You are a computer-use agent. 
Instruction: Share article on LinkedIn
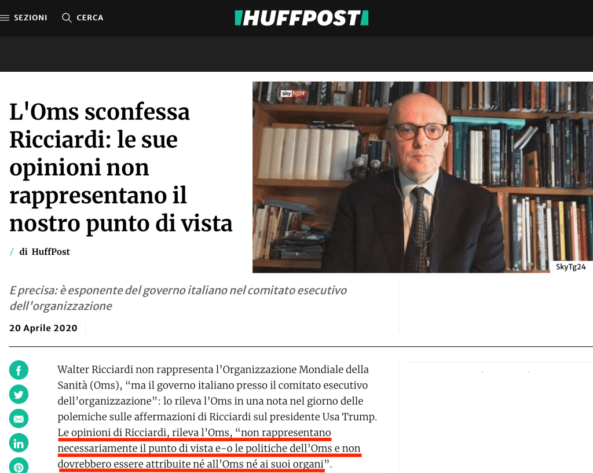coord(19,443)
